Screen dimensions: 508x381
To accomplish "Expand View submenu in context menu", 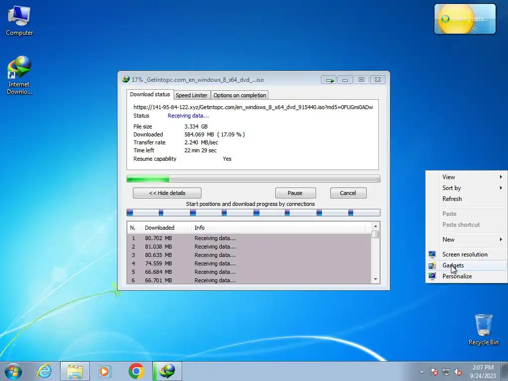I will pyautogui.click(x=466, y=177).
